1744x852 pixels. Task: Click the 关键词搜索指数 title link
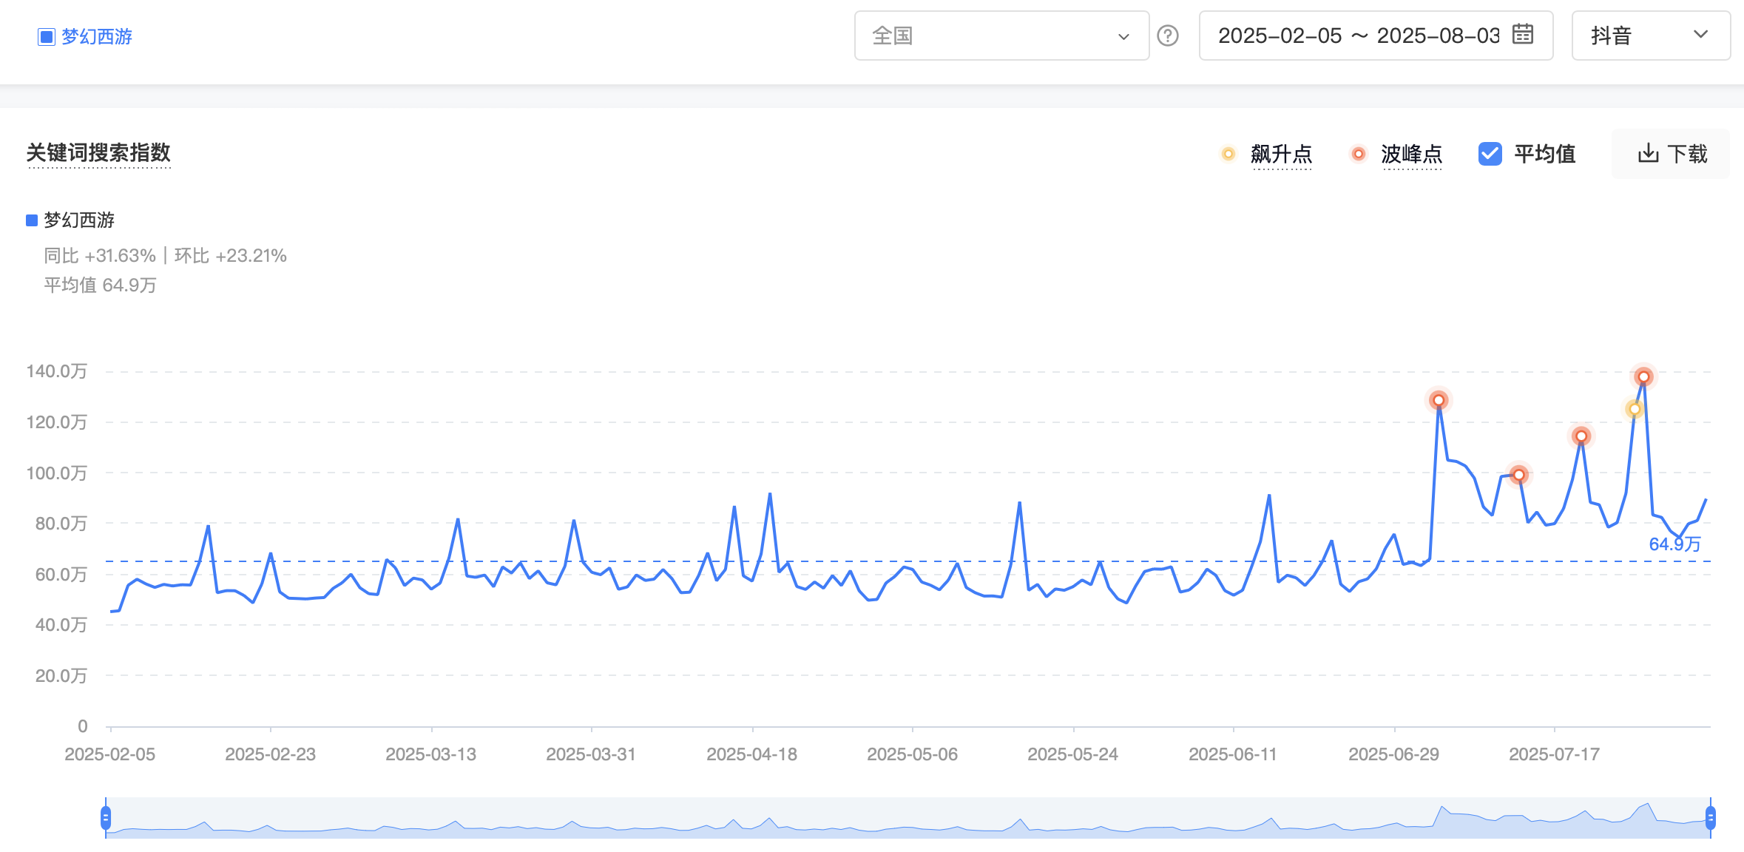[x=98, y=152]
